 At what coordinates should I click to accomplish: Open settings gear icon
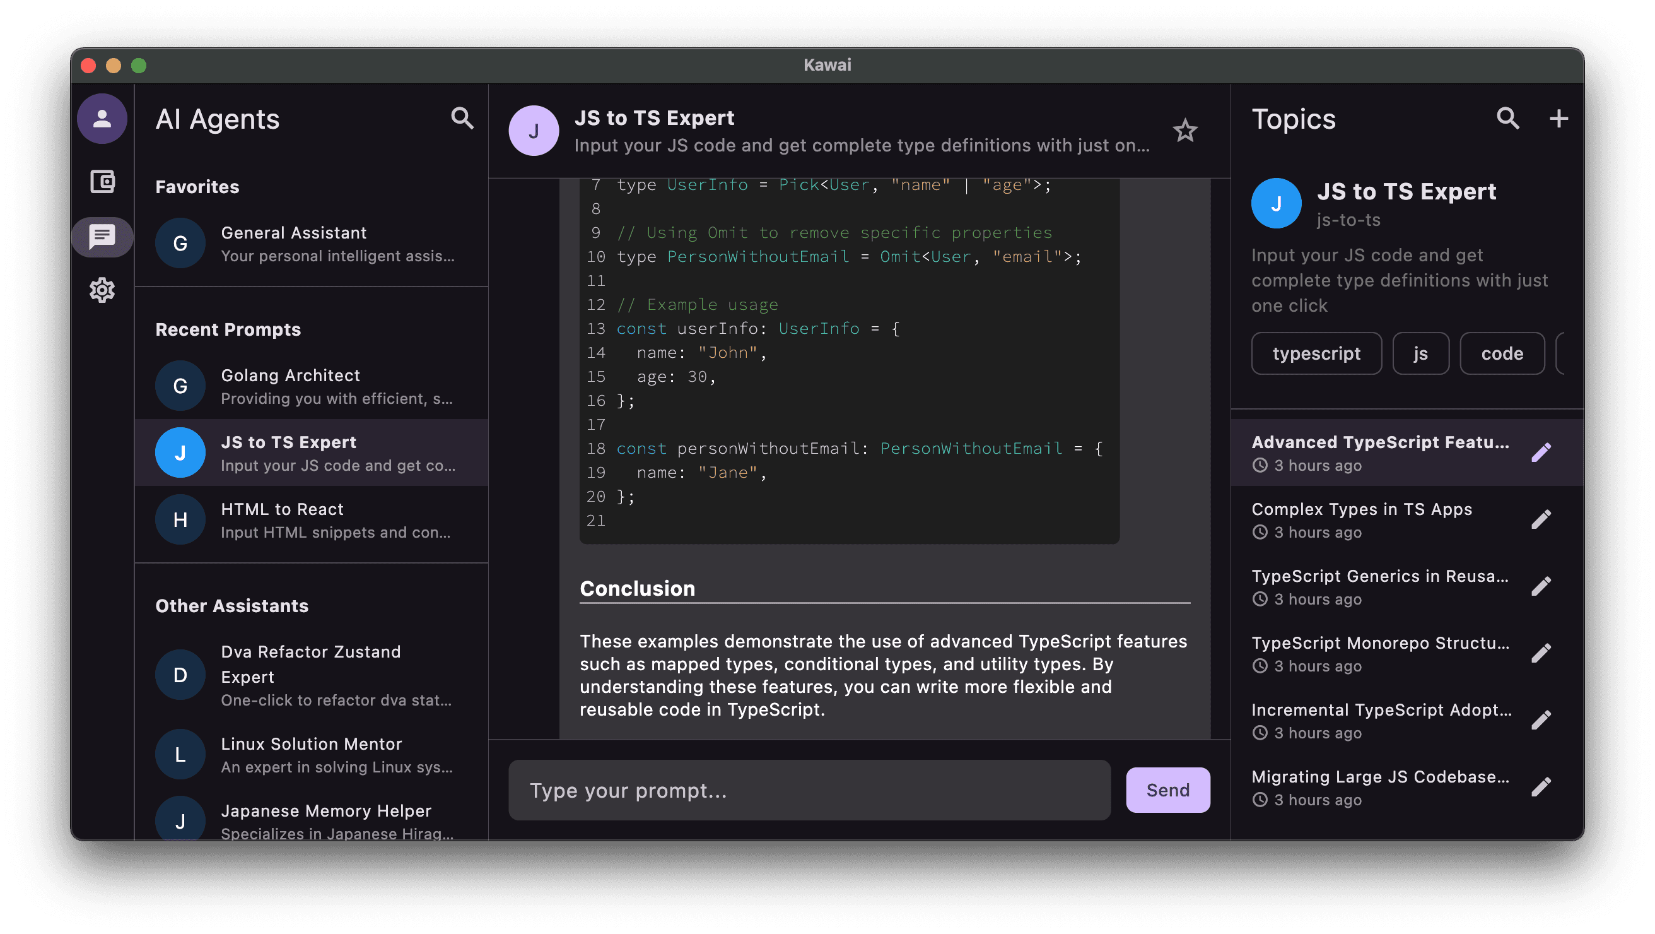(102, 290)
